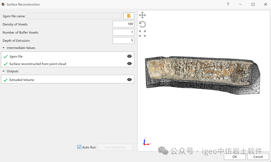The height and width of the screenshot is (162, 271).
Task: Select the pan/move view tool icon
Action: coord(142,15)
